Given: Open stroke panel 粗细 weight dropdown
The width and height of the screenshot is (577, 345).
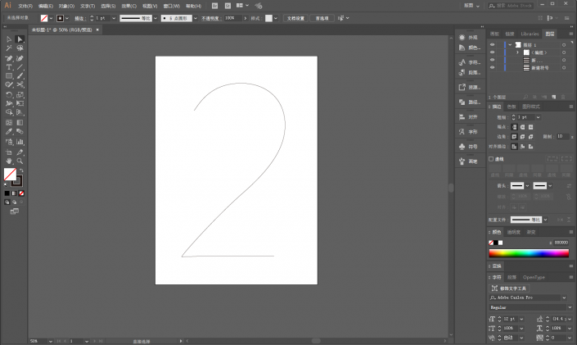Looking at the screenshot, I should 538,117.
